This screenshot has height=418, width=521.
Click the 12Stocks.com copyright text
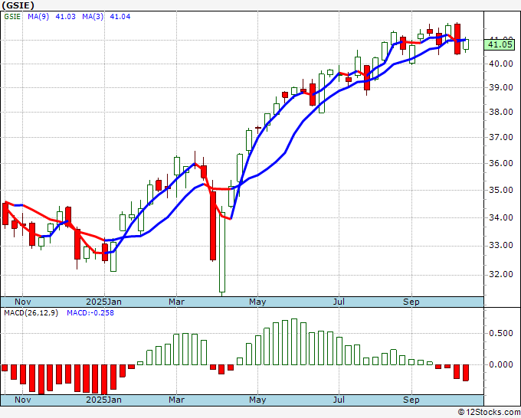click(489, 413)
